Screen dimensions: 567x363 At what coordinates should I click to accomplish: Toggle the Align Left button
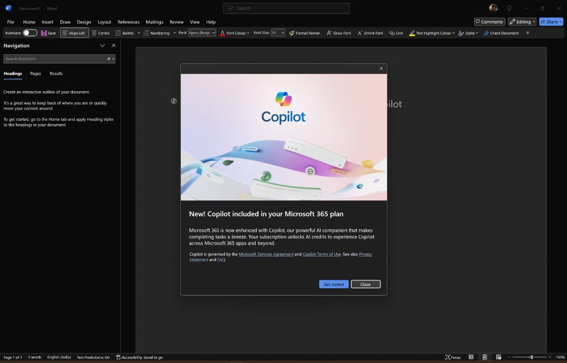(x=74, y=33)
